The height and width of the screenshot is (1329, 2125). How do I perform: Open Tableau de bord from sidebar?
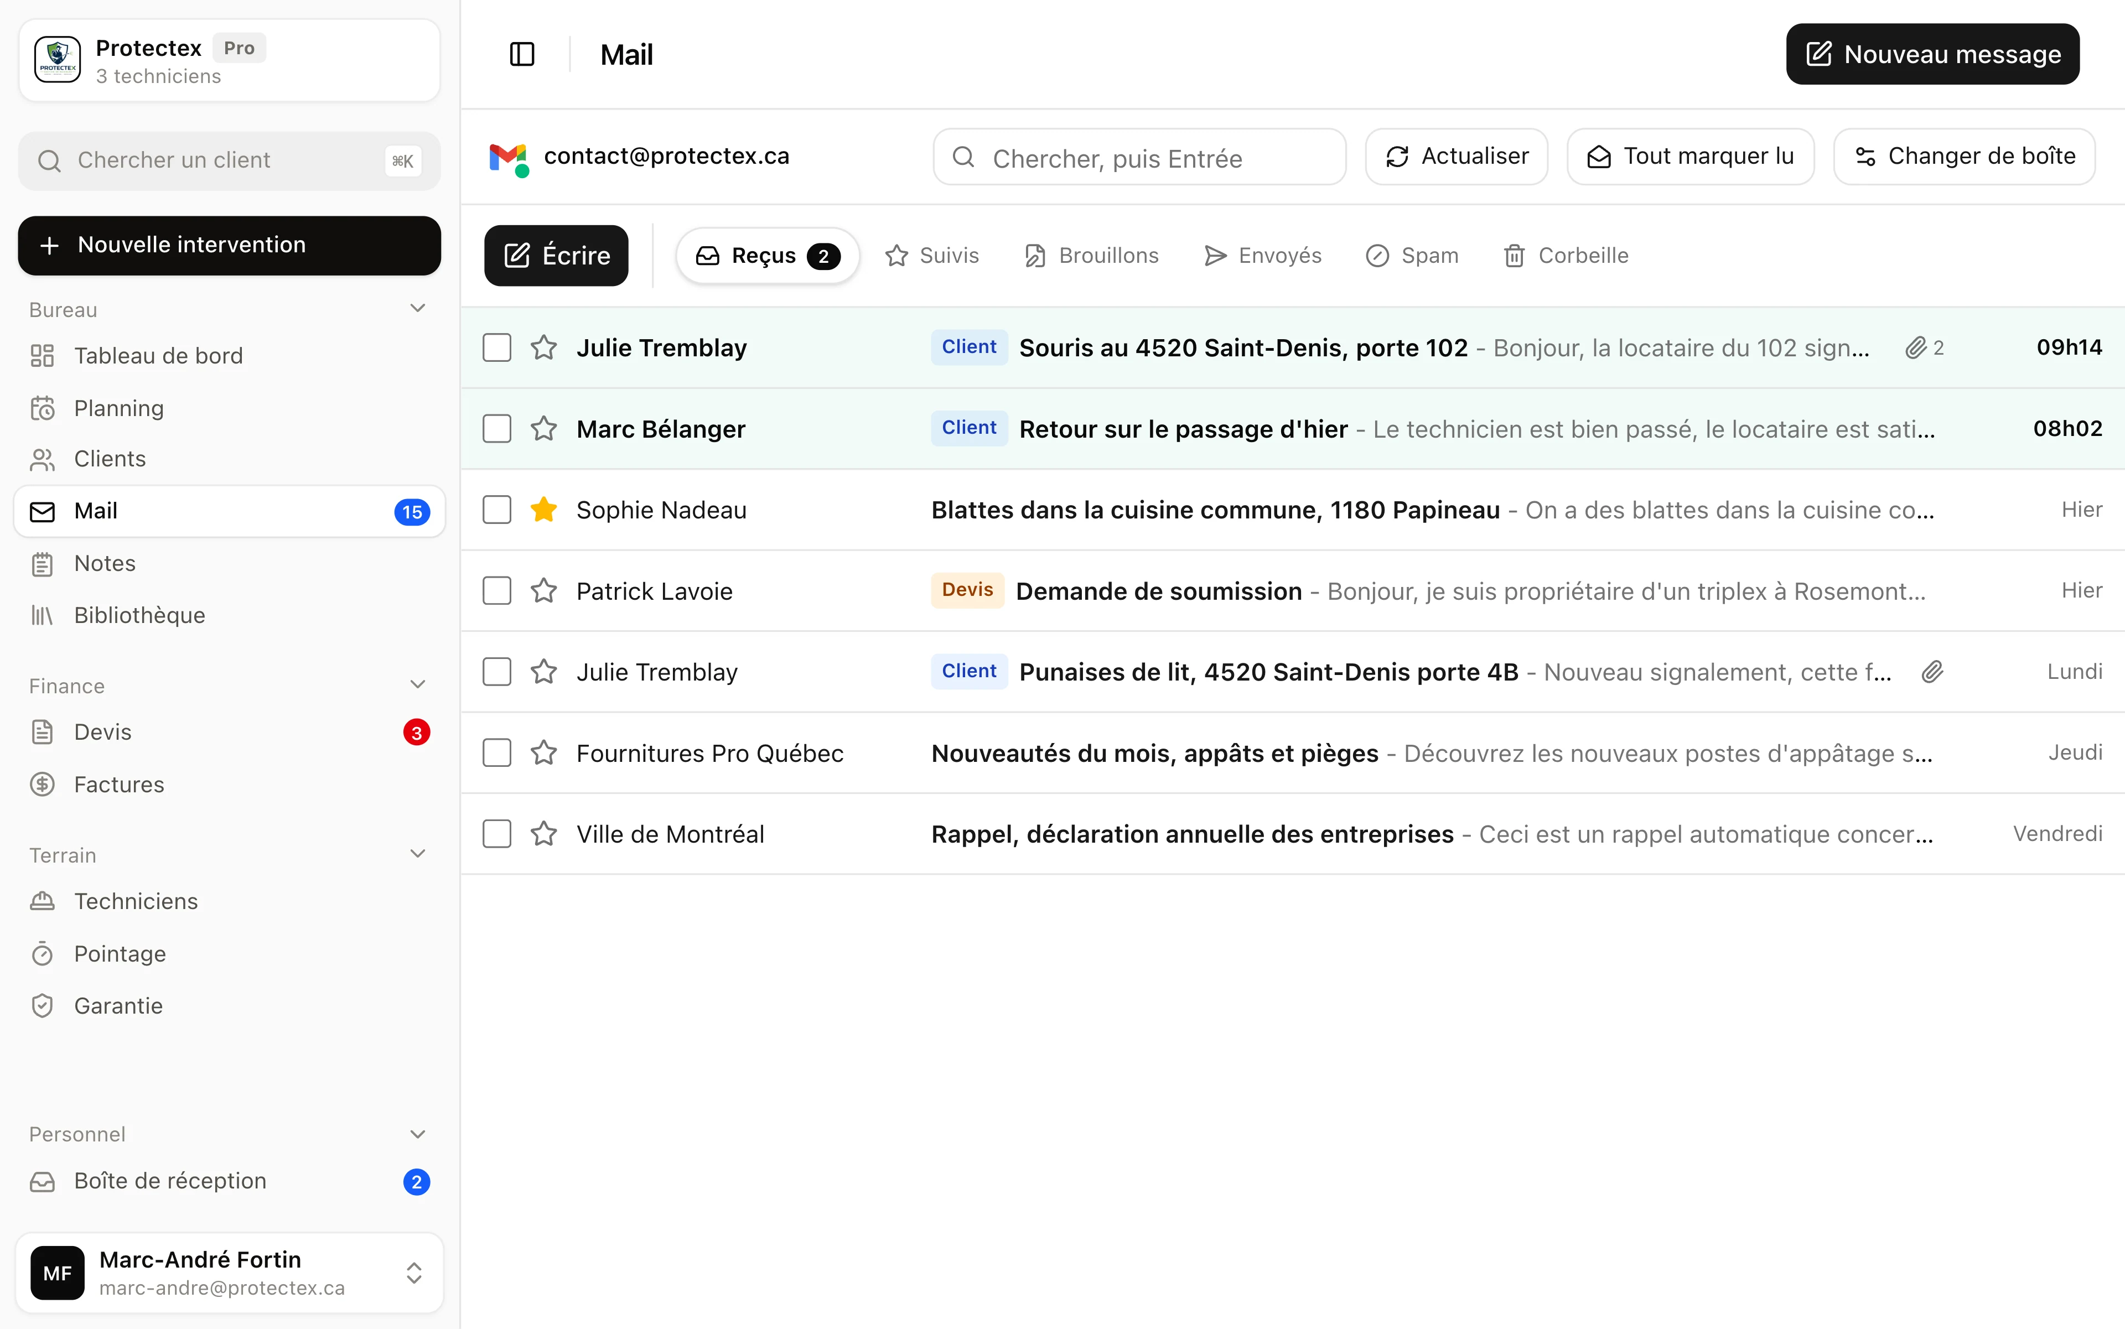click(x=230, y=356)
